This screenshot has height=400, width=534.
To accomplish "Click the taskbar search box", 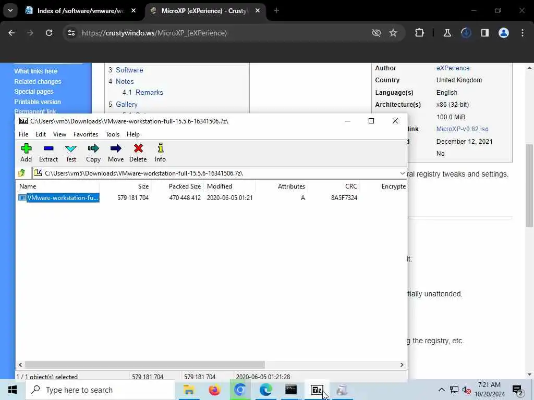I will point(100,390).
